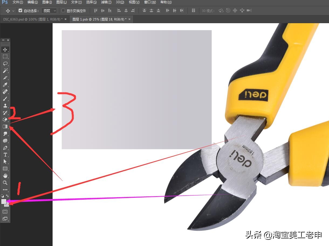The image size is (329, 246).
Task: Click the 3D pan mode icon
Action: (235, 11)
